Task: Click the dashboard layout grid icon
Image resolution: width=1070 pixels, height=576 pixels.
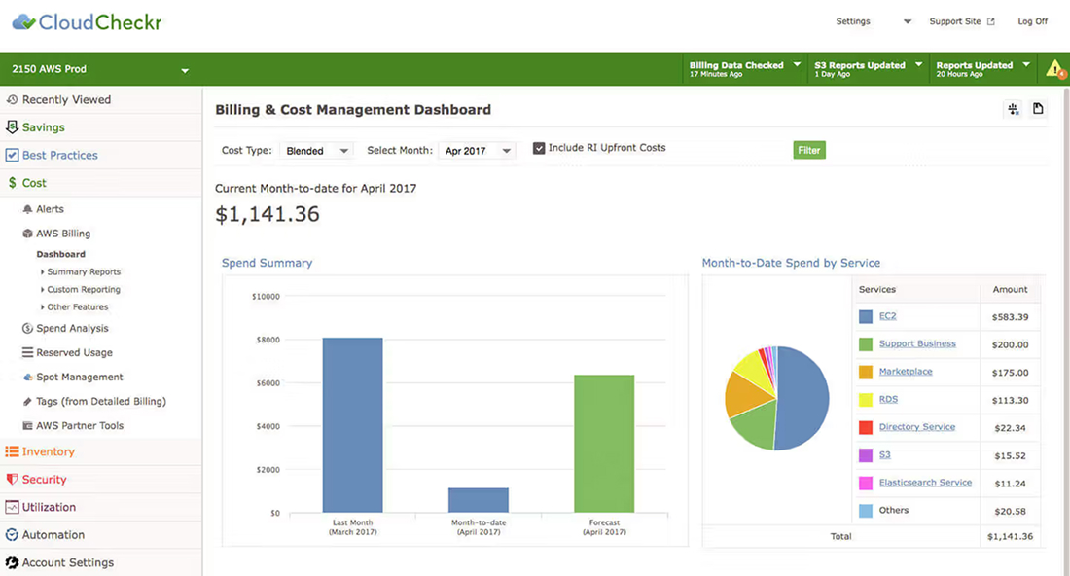Action: [x=1014, y=109]
